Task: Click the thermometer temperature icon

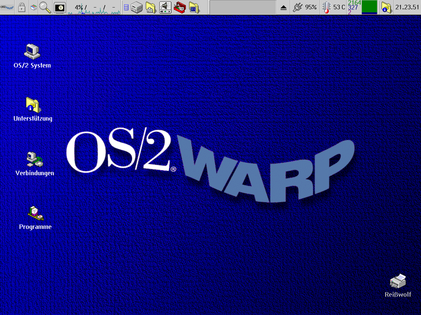Action: 326,7
